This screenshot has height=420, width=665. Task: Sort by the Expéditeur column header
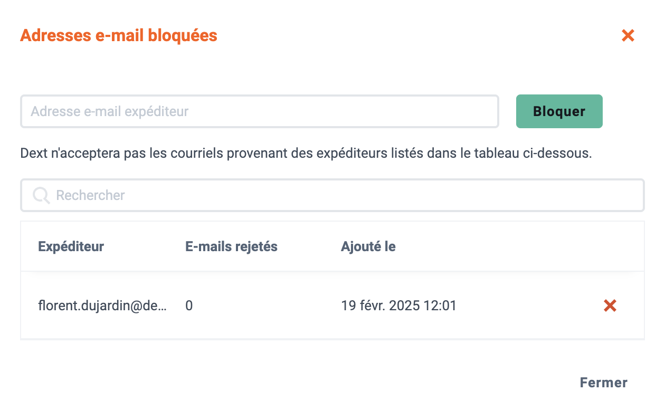click(x=71, y=246)
